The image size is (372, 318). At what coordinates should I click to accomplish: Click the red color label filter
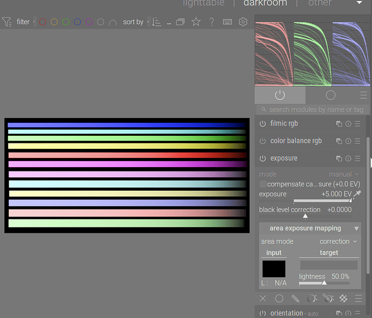[x=43, y=22]
